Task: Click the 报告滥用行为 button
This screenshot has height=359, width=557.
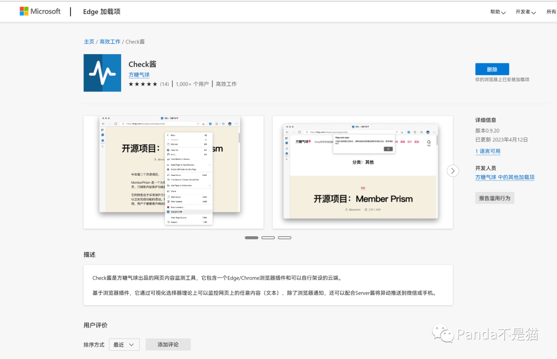Action: coord(495,199)
